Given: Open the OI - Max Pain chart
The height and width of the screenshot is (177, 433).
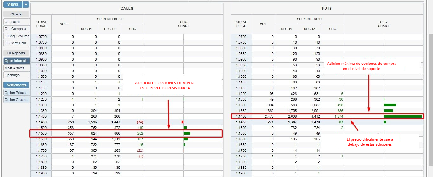Looking at the screenshot, I should click(x=16, y=43).
